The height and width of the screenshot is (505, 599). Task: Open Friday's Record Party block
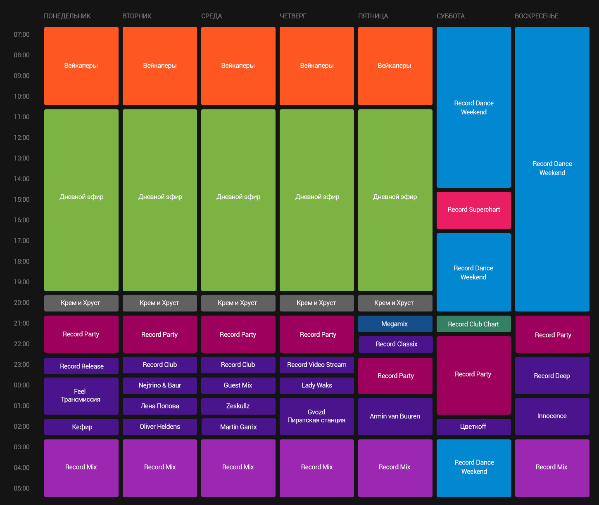click(395, 376)
